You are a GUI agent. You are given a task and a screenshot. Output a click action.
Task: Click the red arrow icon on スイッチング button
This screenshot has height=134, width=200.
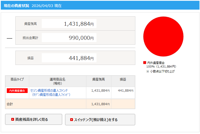(71, 120)
